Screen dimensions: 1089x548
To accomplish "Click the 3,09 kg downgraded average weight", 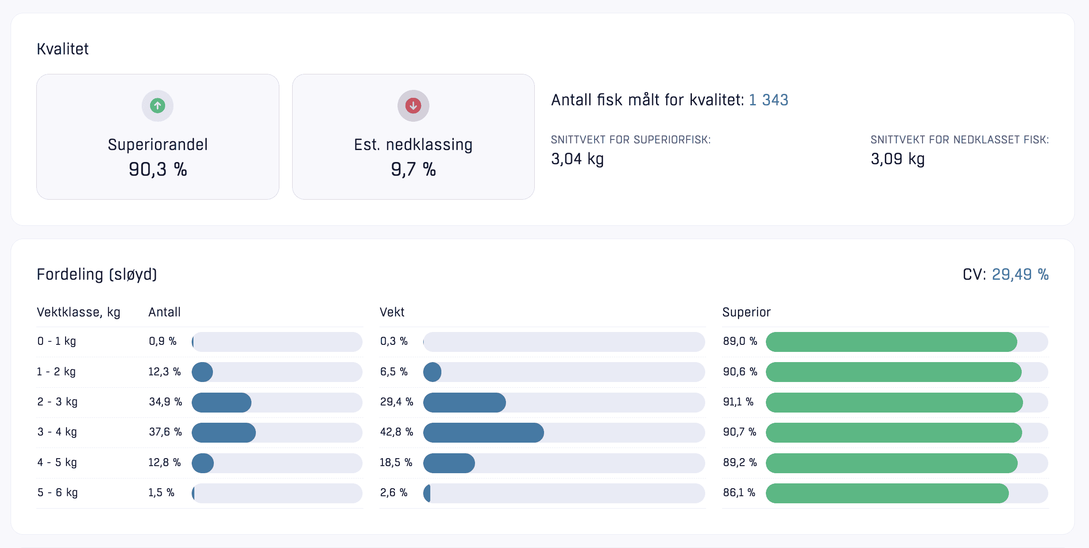I will (897, 159).
